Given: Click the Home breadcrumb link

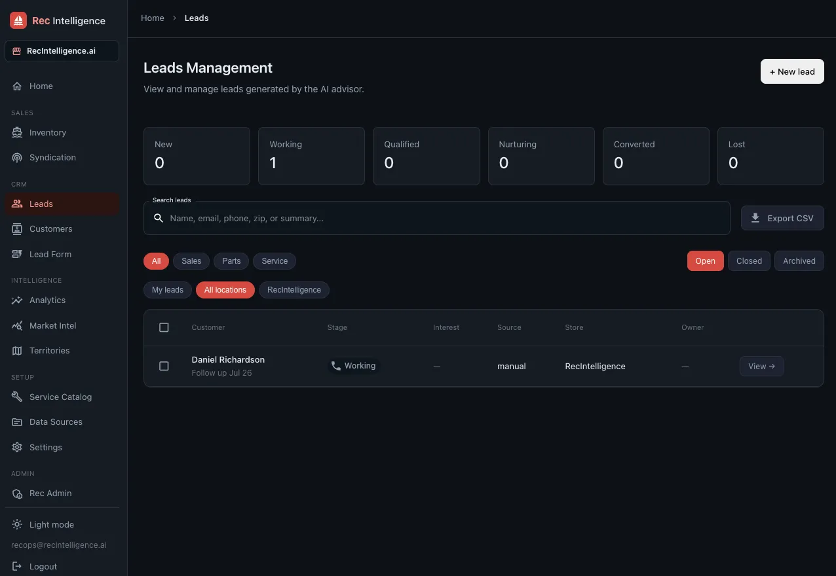Looking at the screenshot, I should pyautogui.click(x=153, y=18).
